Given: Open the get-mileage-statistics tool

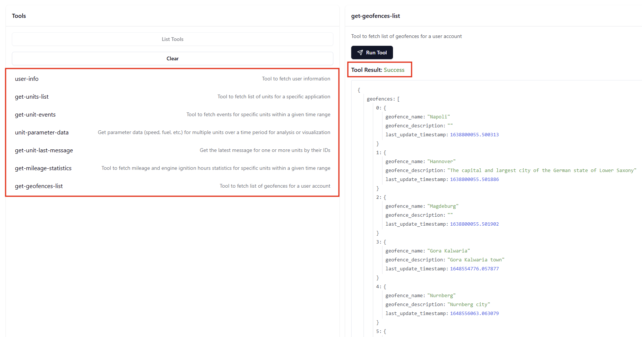Looking at the screenshot, I should click(x=172, y=168).
